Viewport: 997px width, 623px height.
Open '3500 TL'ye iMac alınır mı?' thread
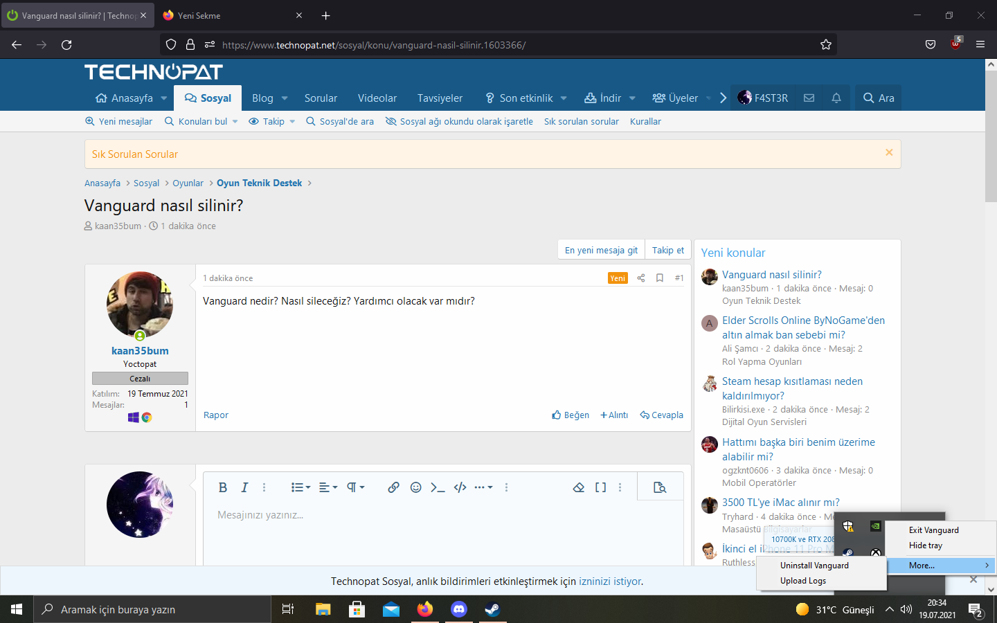tap(781, 503)
